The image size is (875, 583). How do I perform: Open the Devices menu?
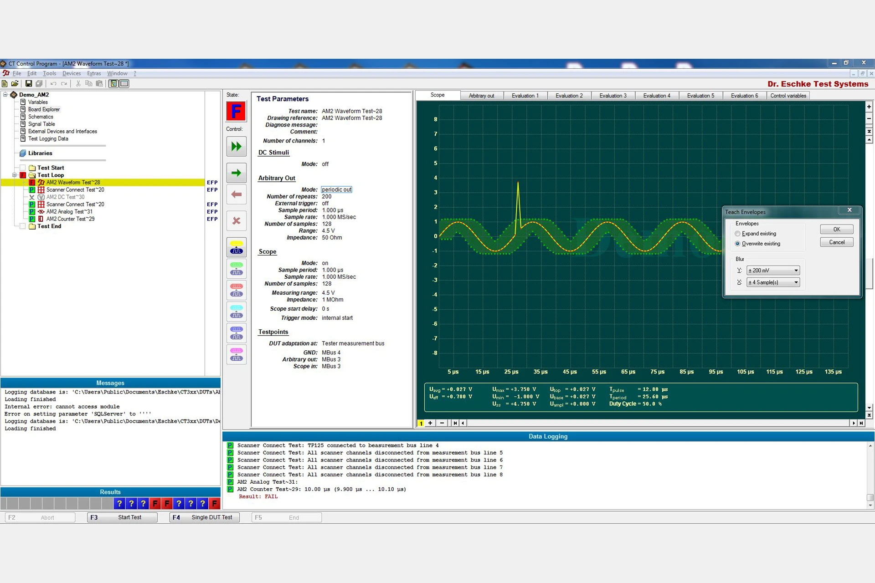coord(71,73)
